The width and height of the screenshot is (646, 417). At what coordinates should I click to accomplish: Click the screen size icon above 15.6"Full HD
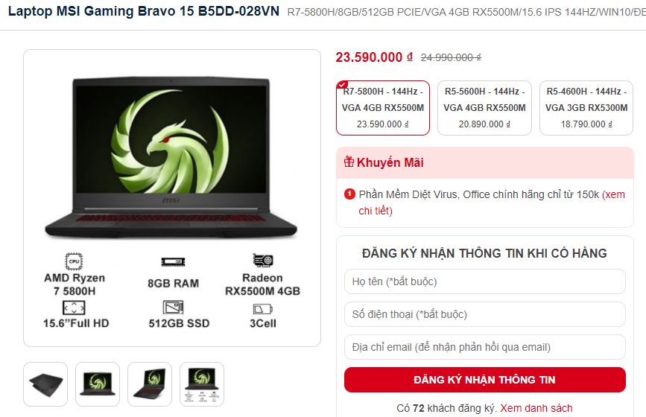click(x=75, y=308)
